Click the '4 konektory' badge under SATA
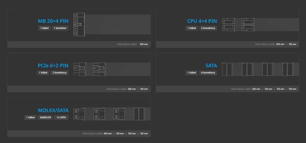This screenshot has width=306, height=143. (x=208, y=73)
